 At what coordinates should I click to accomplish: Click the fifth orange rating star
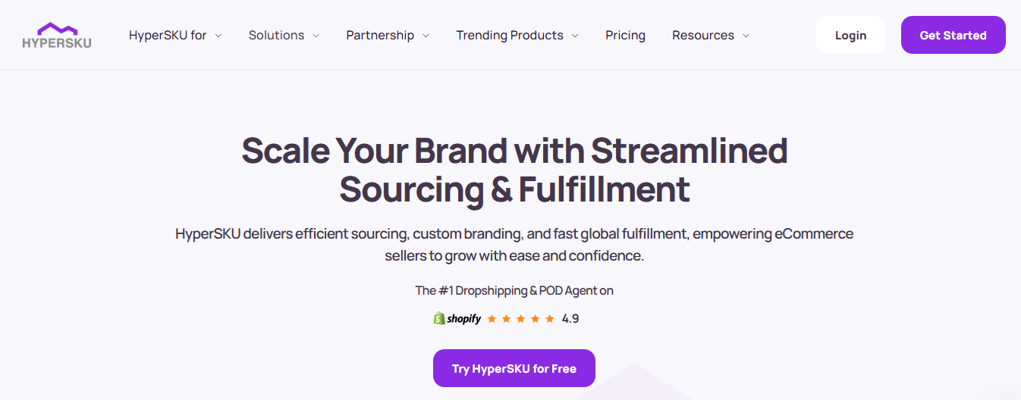[x=550, y=319]
